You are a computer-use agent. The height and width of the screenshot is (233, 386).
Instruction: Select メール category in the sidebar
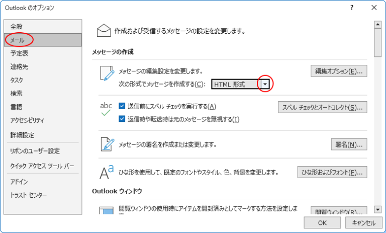[43, 40]
